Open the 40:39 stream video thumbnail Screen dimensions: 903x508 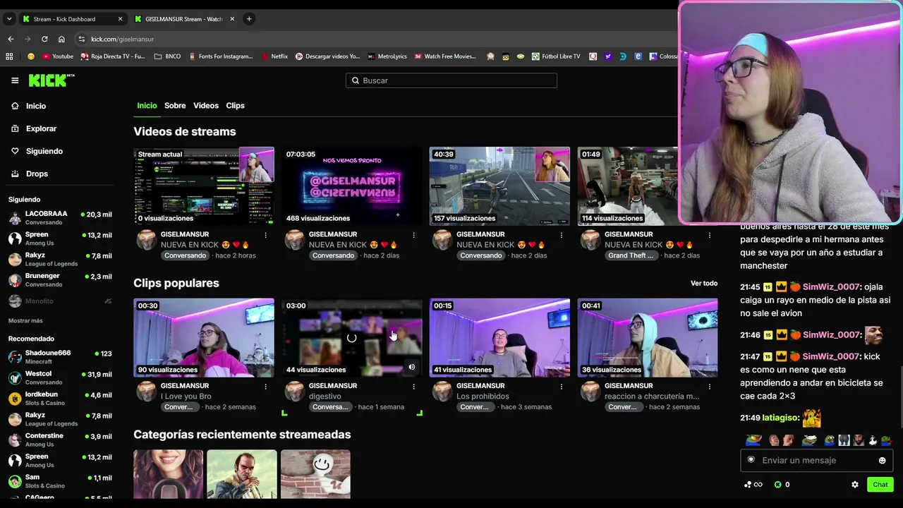pyautogui.click(x=499, y=186)
